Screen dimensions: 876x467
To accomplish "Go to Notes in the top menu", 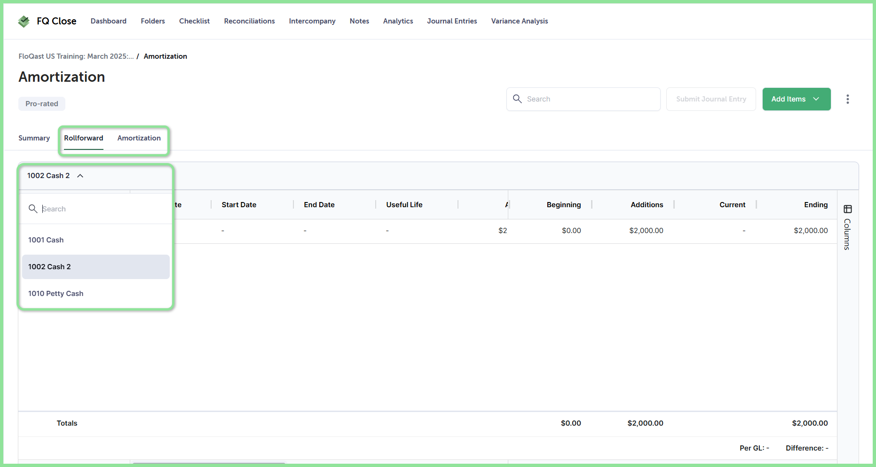I will (359, 21).
